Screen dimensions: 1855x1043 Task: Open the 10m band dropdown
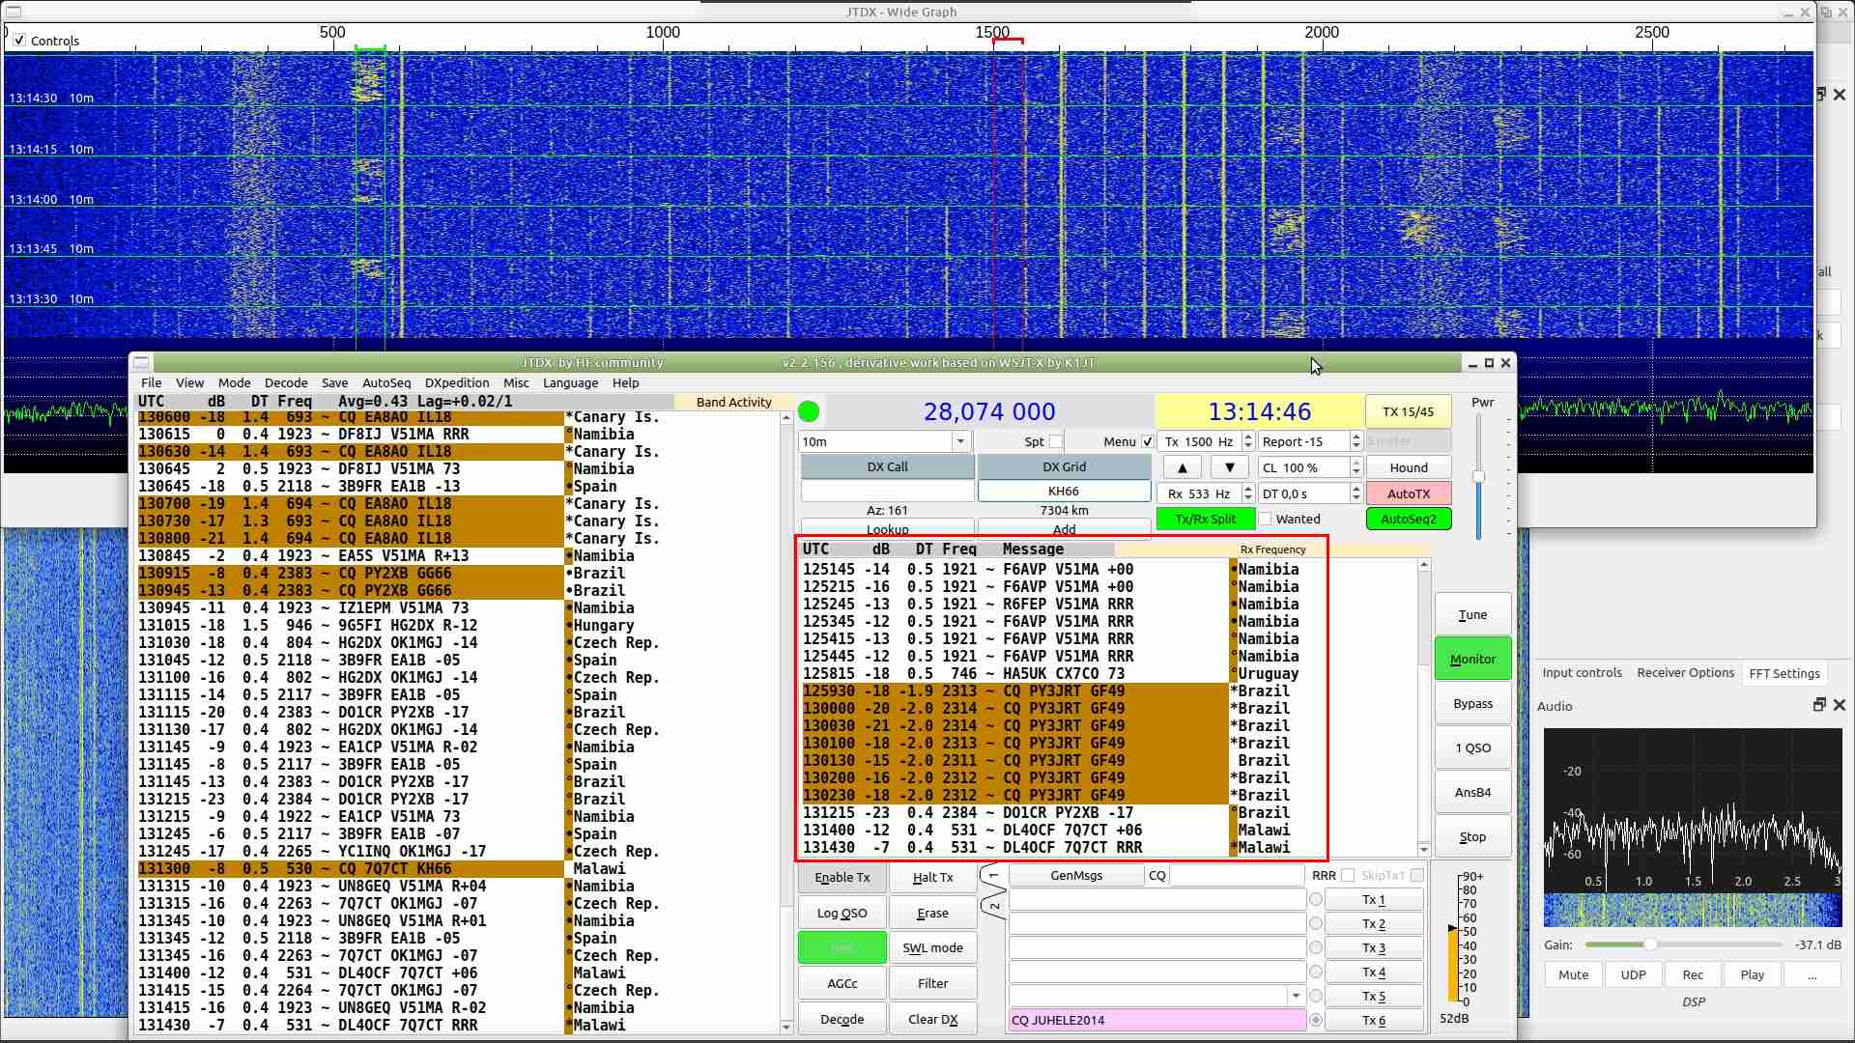[x=959, y=441]
